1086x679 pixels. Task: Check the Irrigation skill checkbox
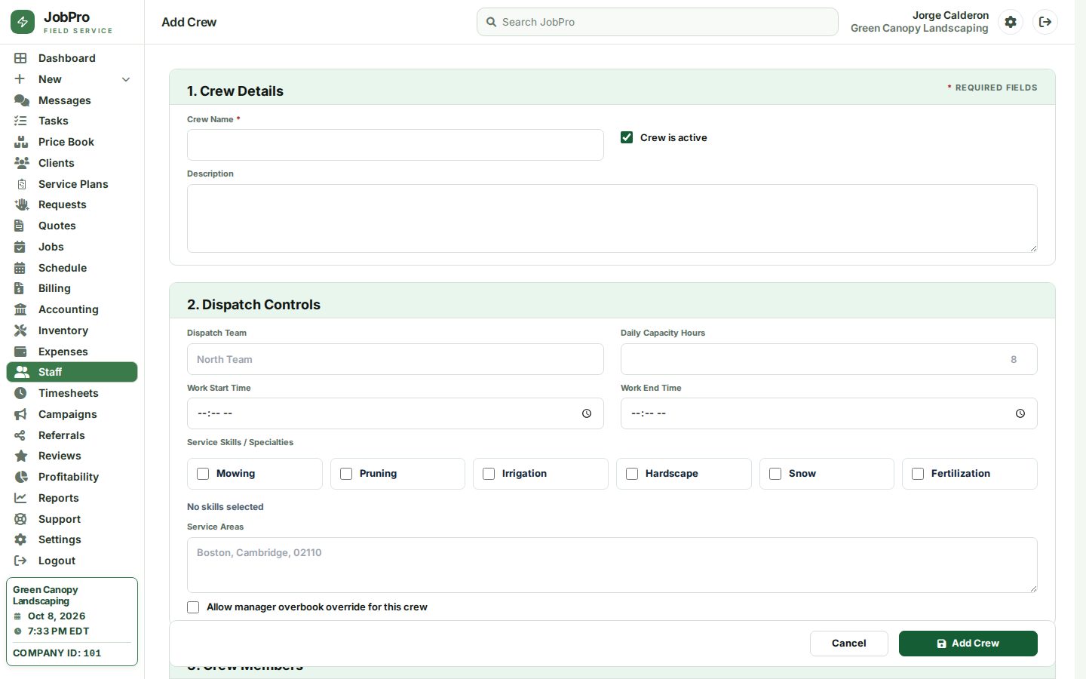pyautogui.click(x=489, y=474)
